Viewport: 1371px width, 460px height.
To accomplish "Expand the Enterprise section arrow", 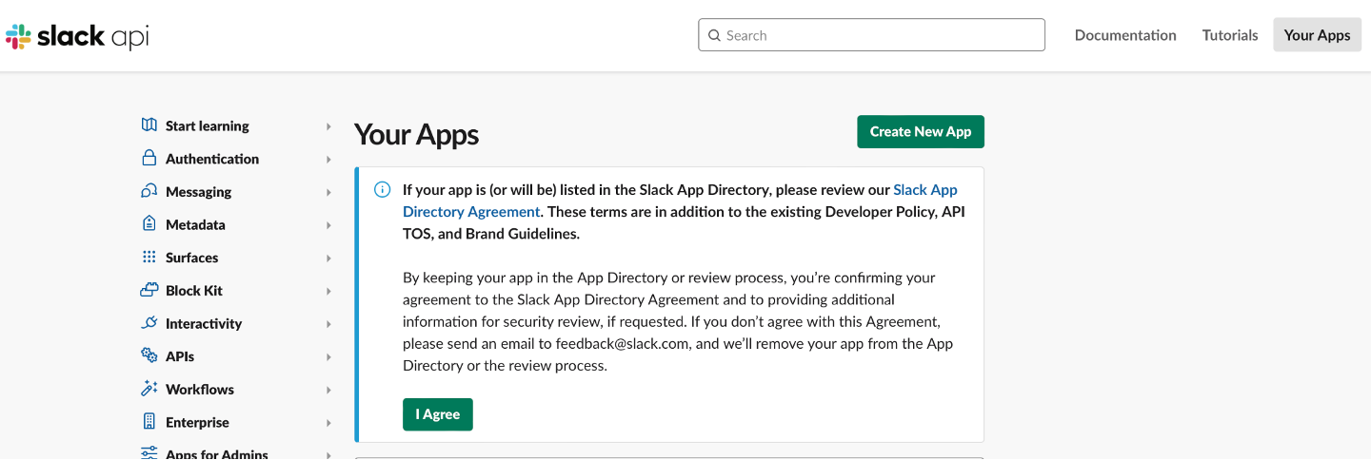I will [x=328, y=423].
